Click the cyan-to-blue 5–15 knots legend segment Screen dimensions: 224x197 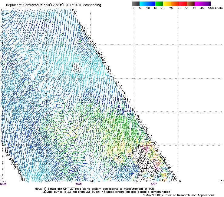[147, 4]
